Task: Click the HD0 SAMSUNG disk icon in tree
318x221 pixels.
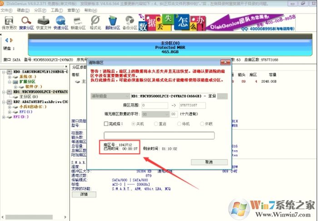Action: [10, 72]
